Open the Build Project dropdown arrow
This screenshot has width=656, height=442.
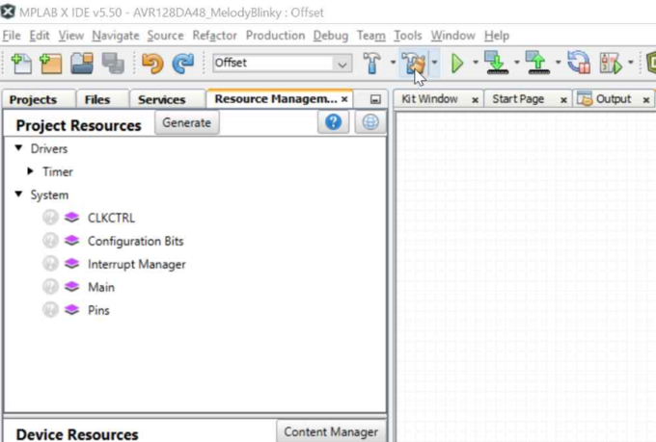(x=393, y=63)
